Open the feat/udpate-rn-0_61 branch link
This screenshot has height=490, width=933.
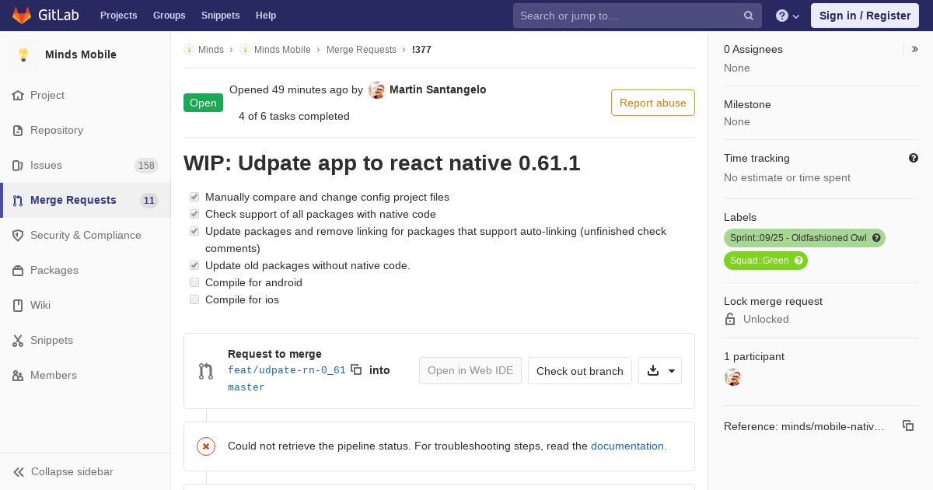(x=287, y=370)
